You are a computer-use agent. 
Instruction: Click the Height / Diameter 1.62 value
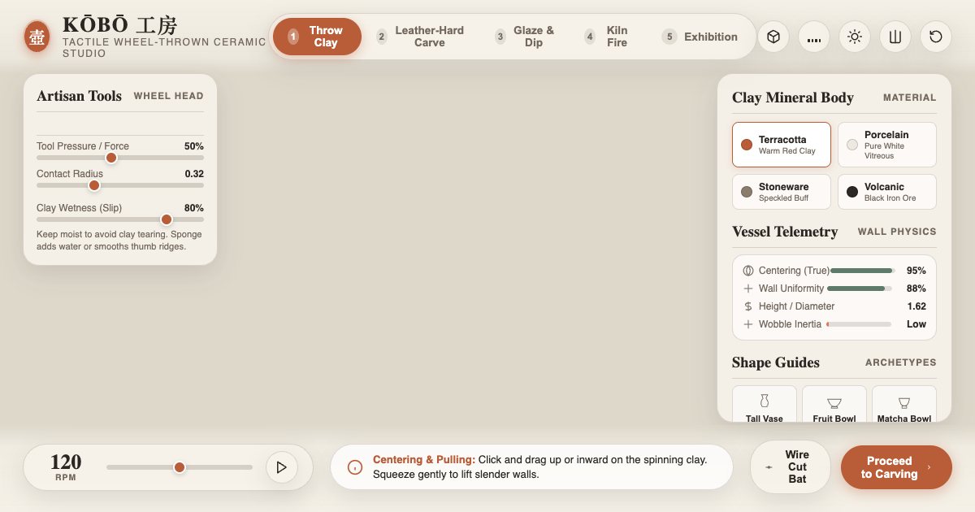[x=916, y=306]
